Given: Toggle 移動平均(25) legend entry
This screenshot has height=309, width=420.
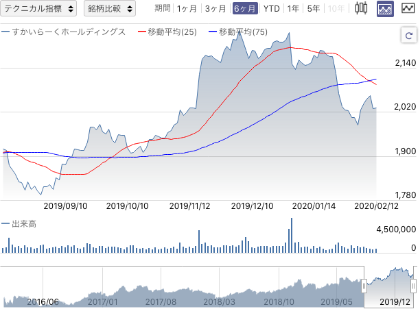Looking at the screenshot, I should (x=167, y=32).
